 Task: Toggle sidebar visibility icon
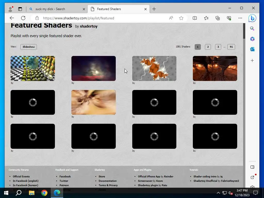click(252, 167)
